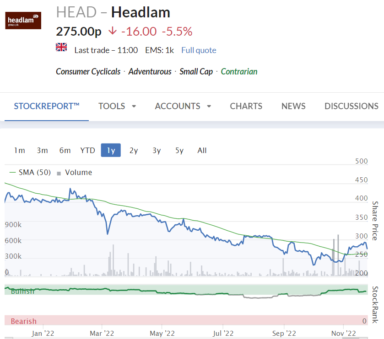Screen dimensions: 384x339
Task: Toggle the Volume legend series
Action: pyautogui.click(x=75, y=172)
